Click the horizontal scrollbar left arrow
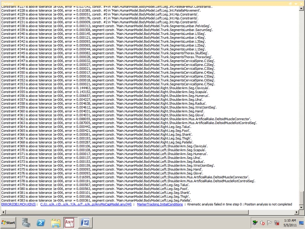The width and height of the screenshot is (305, 229). pyautogui.click(x=3, y=212)
